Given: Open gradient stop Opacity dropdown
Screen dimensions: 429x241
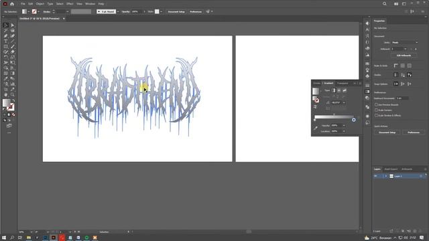Looking at the screenshot, I should click(344, 125).
